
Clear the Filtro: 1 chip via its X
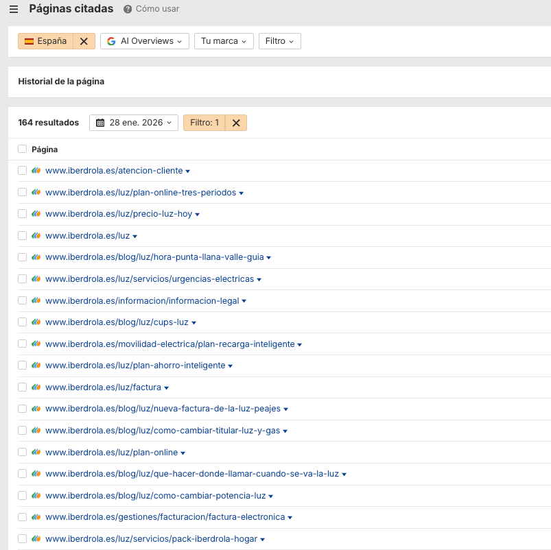tap(236, 123)
